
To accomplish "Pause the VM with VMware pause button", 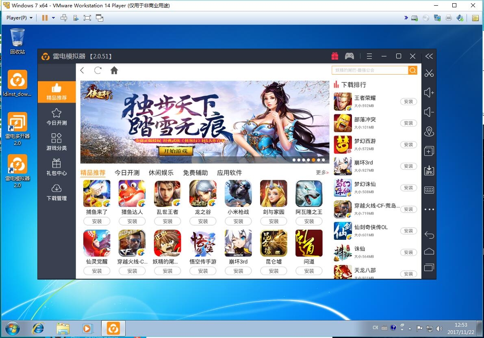I will click(x=45, y=18).
